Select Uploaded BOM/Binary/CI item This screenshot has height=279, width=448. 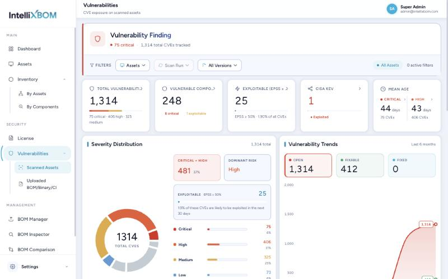43,184
